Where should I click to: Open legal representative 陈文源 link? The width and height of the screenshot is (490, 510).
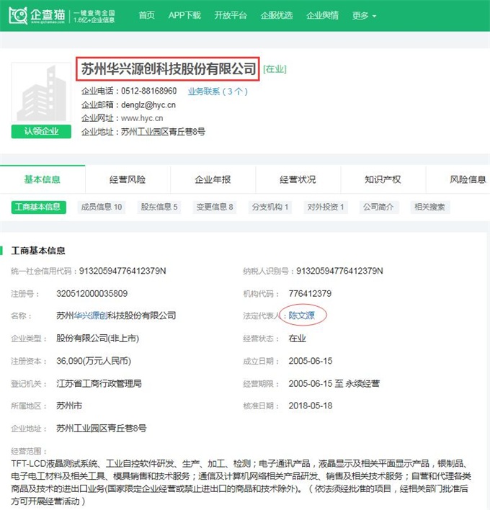(x=302, y=316)
